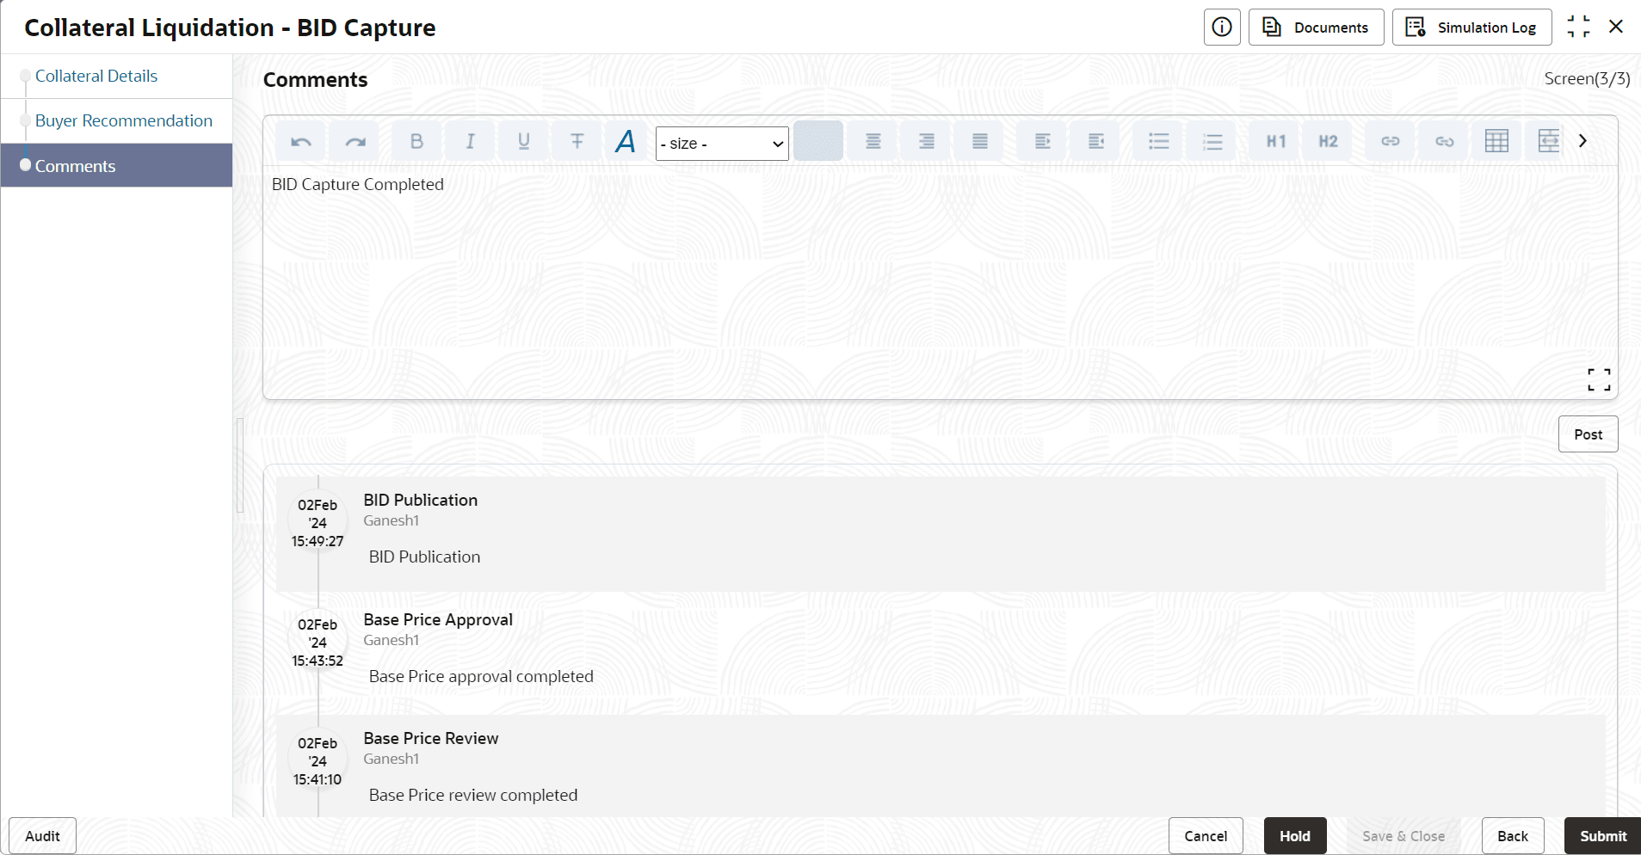Click the 15:41:10 timeline marker

tap(318, 761)
